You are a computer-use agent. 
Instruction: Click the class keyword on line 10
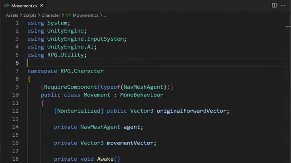pos(72,95)
